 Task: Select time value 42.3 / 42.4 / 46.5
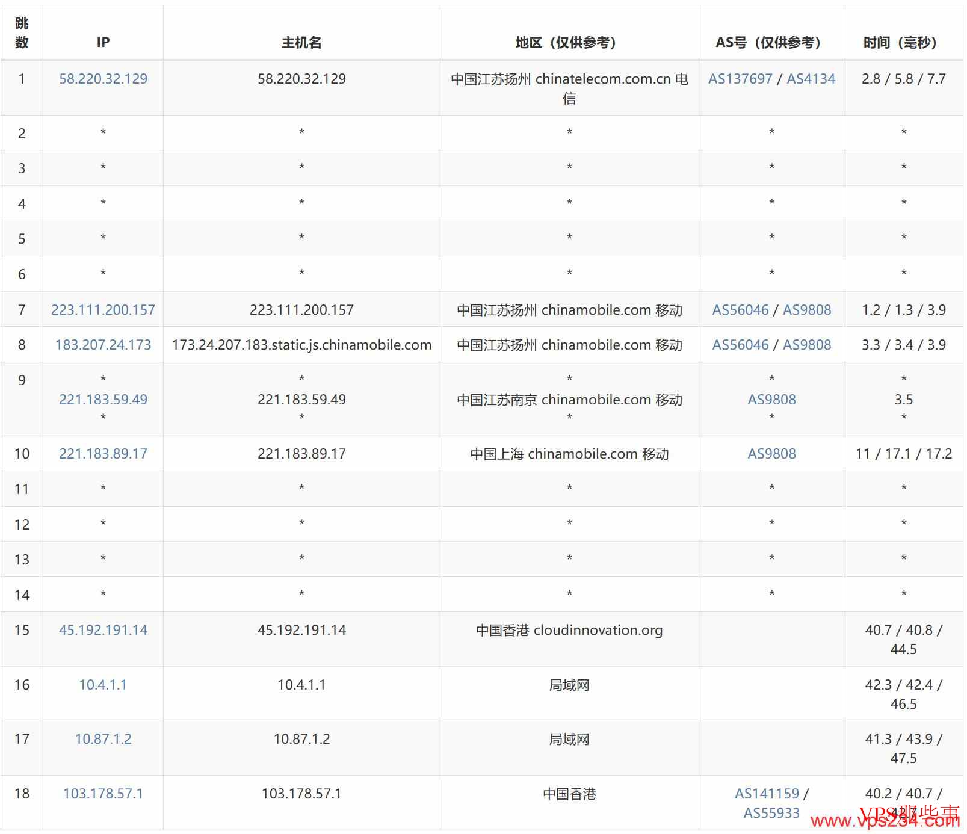pos(904,694)
